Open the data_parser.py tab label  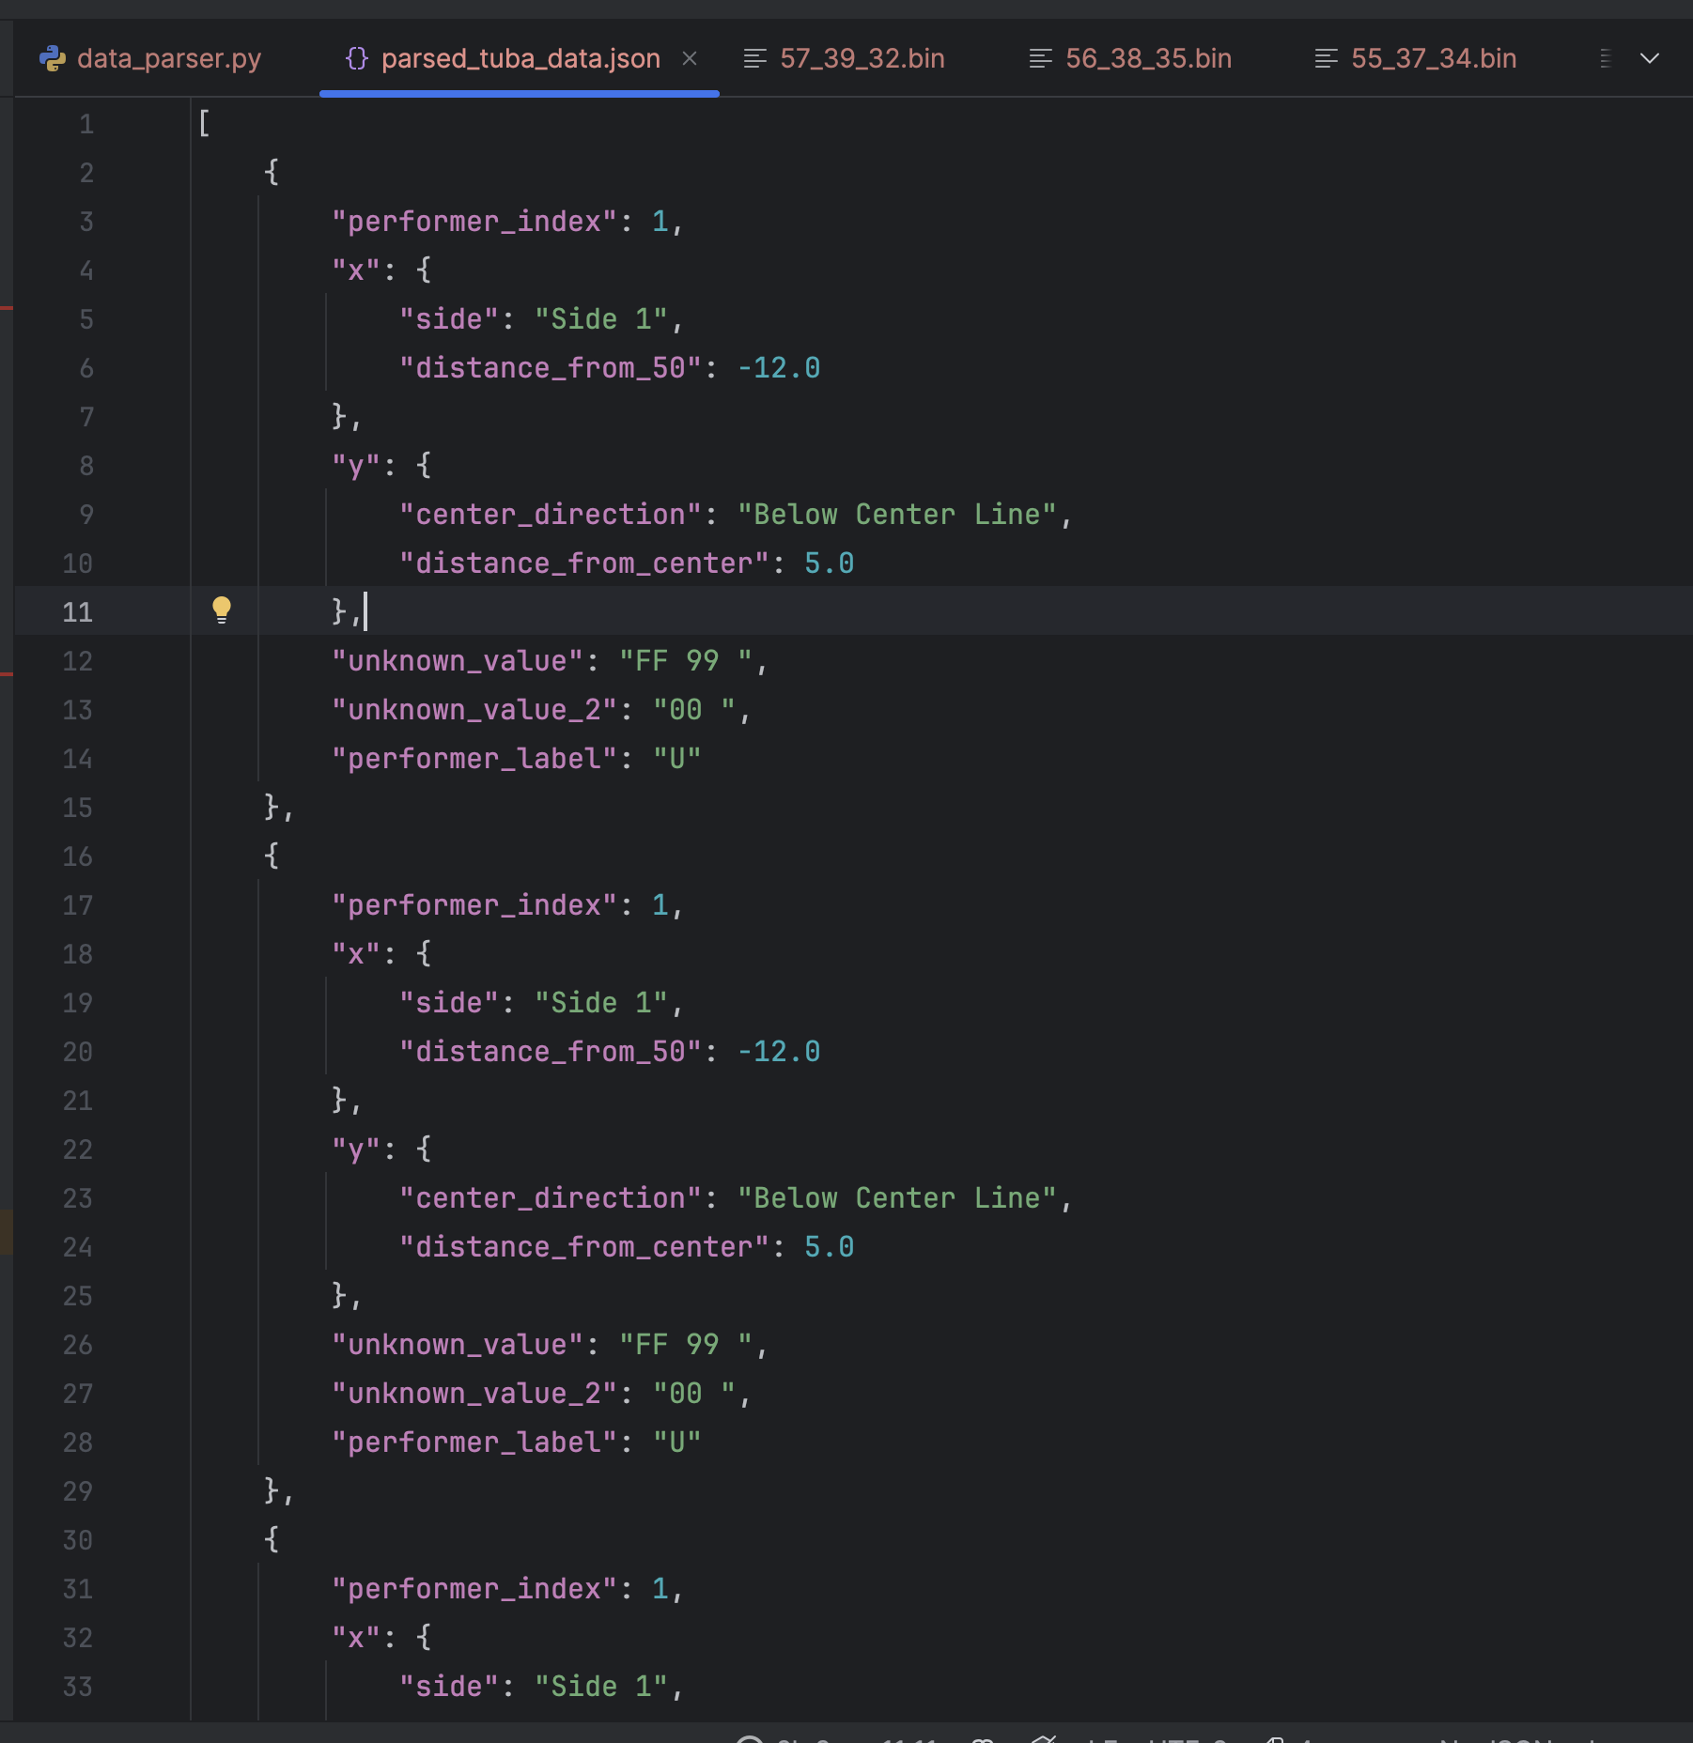click(169, 59)
